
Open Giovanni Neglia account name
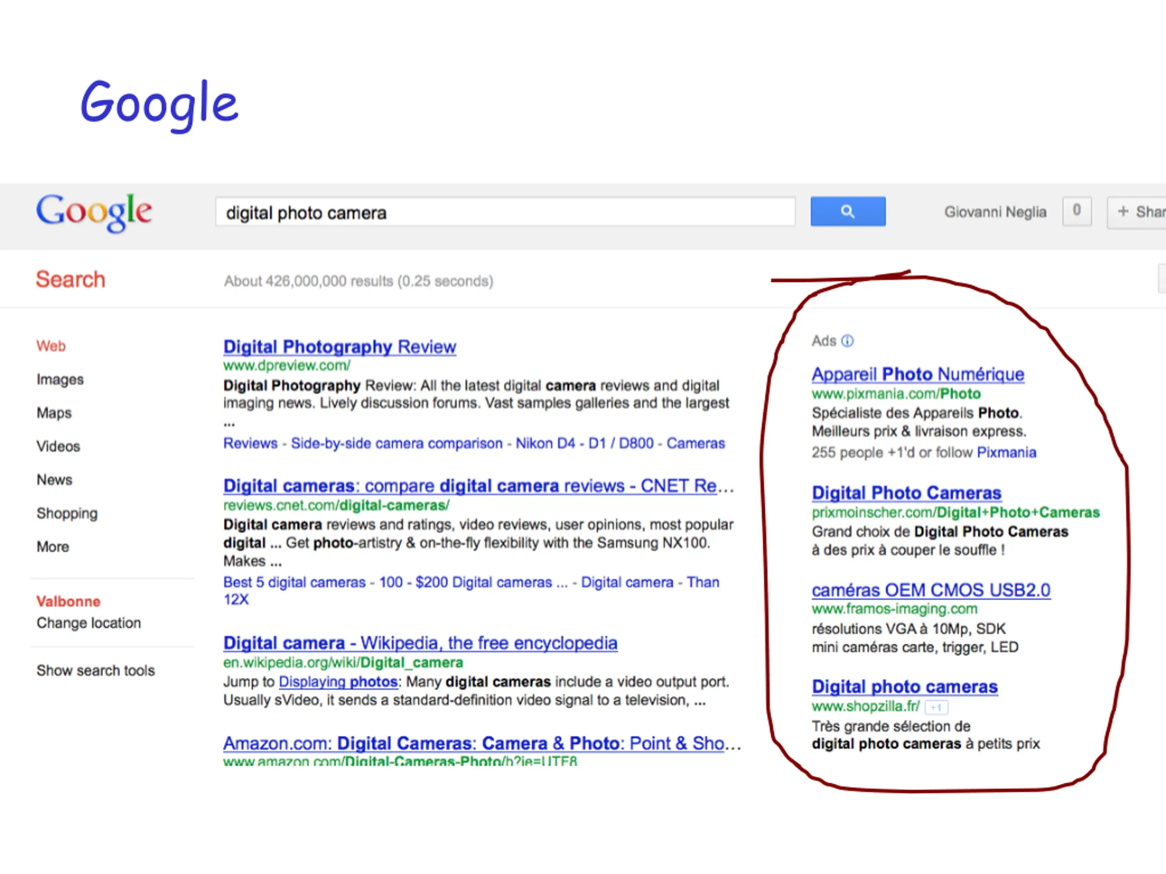pyautogui.click(x=995, y=212)
